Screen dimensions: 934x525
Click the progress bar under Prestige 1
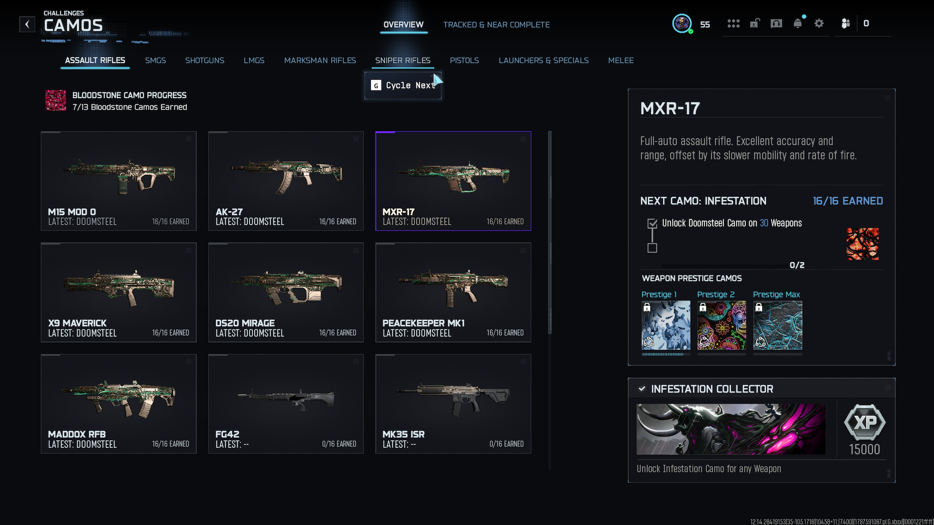pos(665,354)
